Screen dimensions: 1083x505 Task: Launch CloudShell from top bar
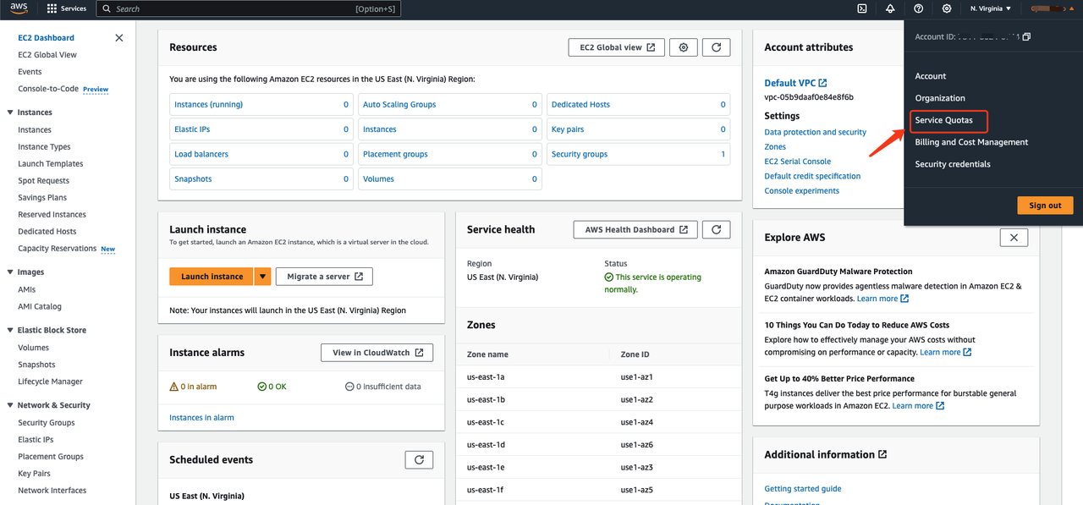[862, 8]
